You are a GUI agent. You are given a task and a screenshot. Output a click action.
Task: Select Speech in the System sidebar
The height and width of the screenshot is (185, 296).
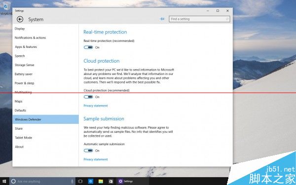tap(45, 56)
